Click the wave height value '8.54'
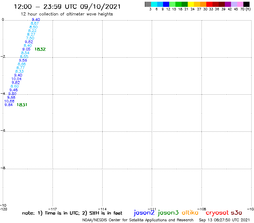Image resolution: width=254 pixels, height=223 pixels. point(25,53)
